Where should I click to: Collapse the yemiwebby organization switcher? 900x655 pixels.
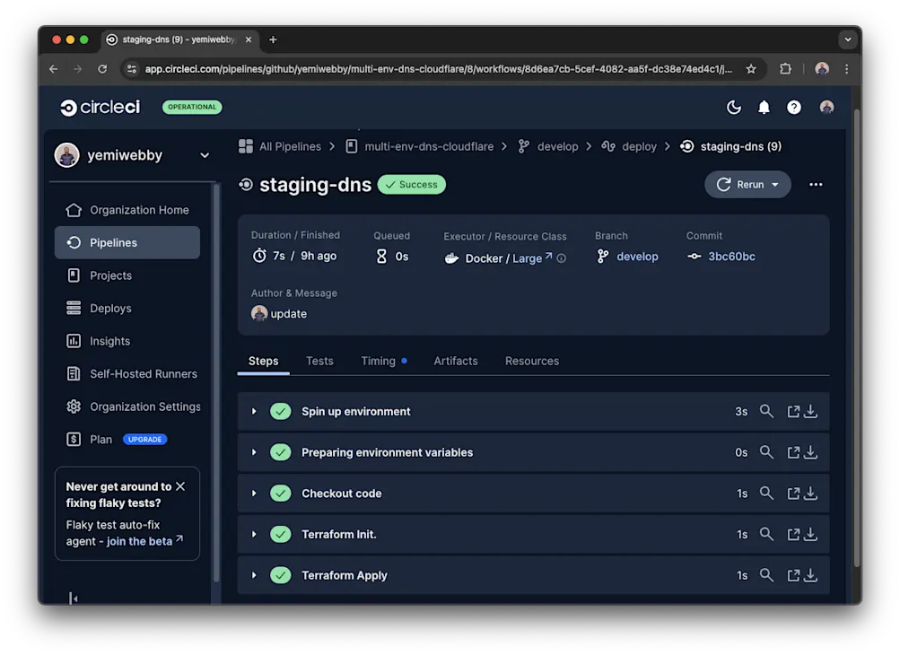pos(206,154)
